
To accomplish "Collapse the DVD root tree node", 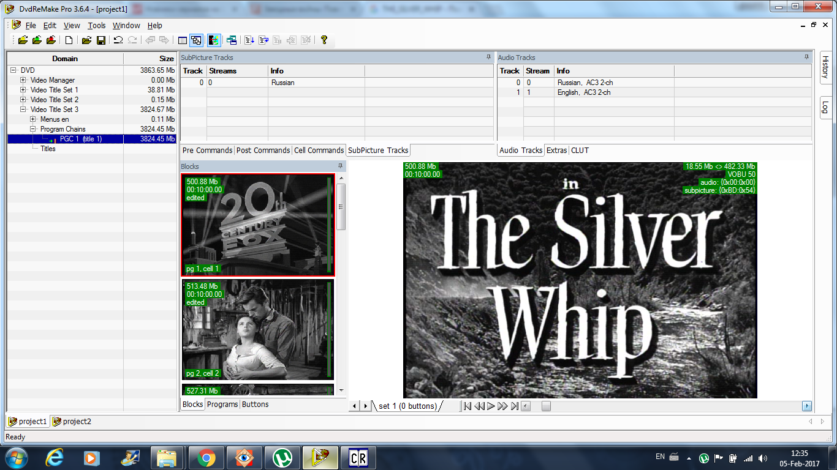I will coord(13,70).
